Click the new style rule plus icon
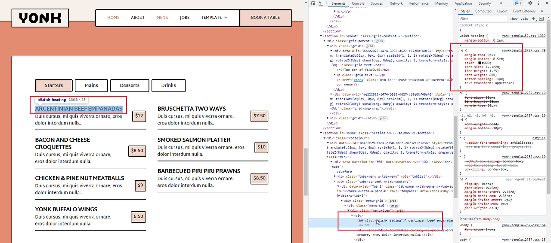 [x=533, y=18]
